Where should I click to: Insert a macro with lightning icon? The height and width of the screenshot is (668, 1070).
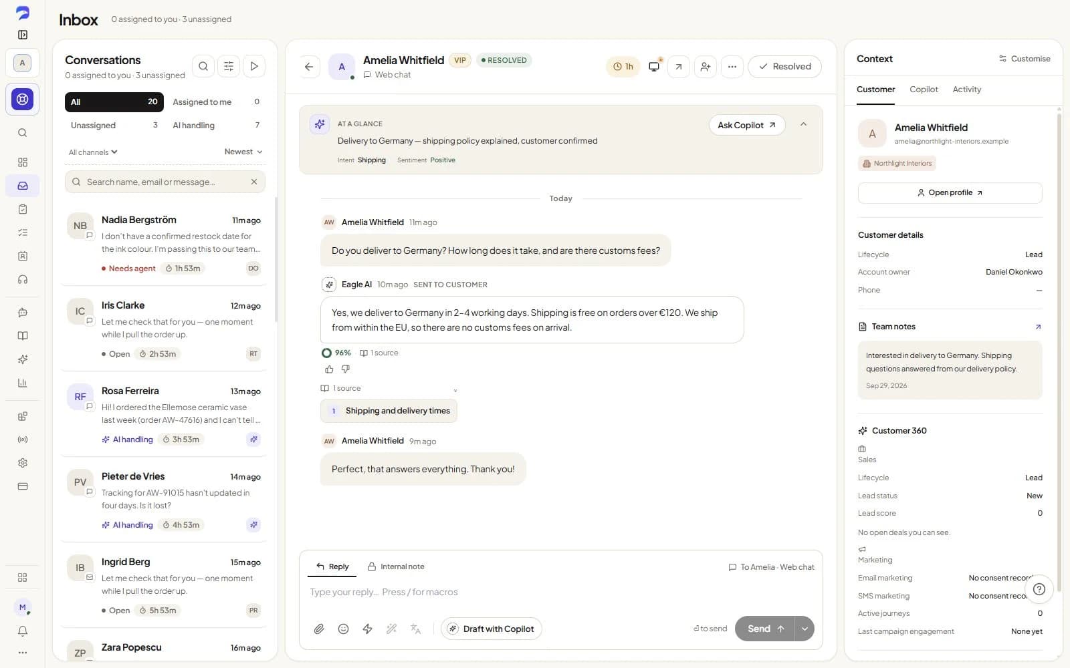pyautogui.click(x=367, y=629)
